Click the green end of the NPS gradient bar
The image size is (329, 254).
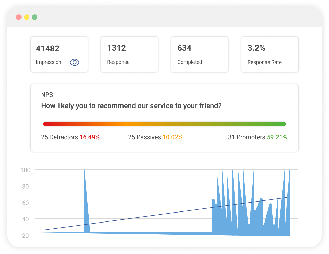point(282,124)
